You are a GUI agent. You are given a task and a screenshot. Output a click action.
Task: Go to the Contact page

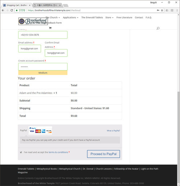coord(139,18)
